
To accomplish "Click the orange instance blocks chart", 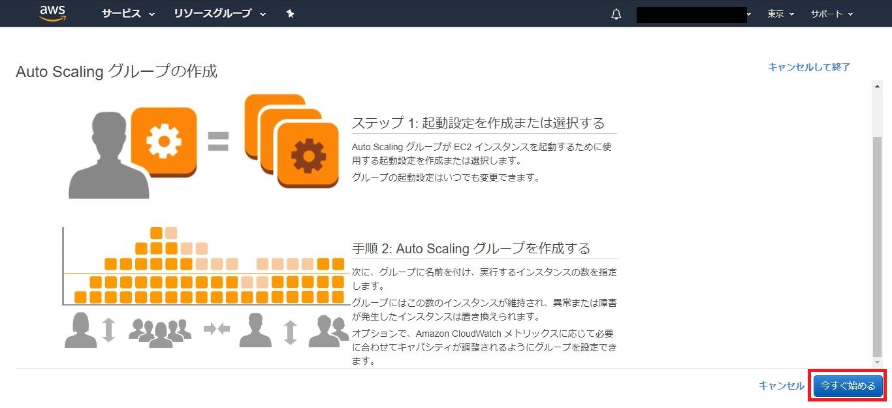I will 209,268.
